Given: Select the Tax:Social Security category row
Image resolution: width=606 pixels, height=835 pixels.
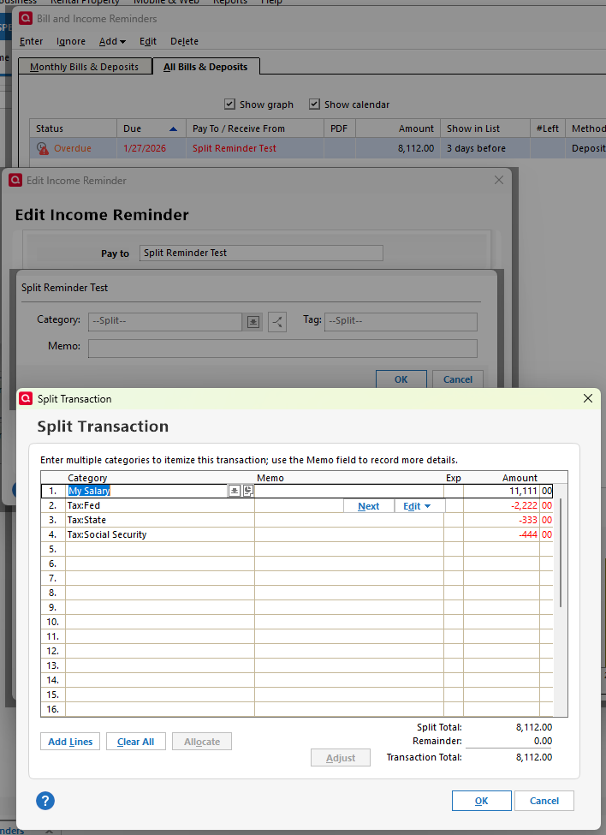Looking at the screenshot, I should [x=159, y=534].
